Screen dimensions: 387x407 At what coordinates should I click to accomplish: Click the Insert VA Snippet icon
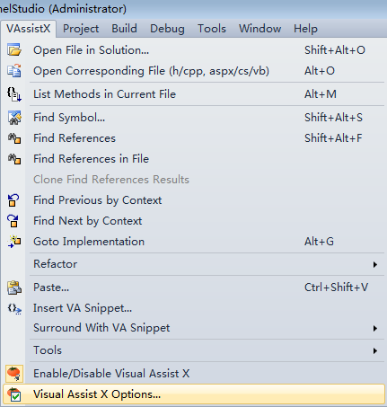(14, 308)
